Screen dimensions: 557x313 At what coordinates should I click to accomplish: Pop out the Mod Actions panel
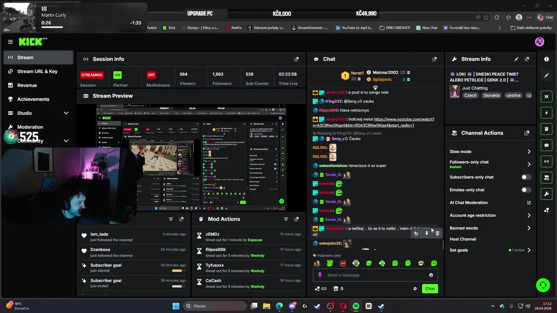(296, 219)
